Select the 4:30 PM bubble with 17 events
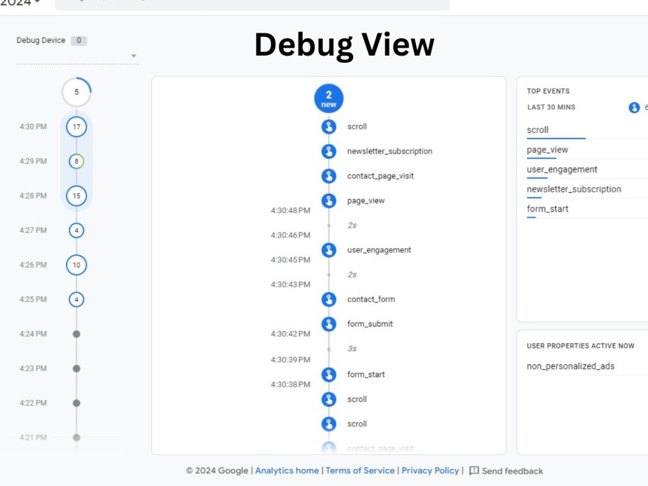 pos(76,127)
